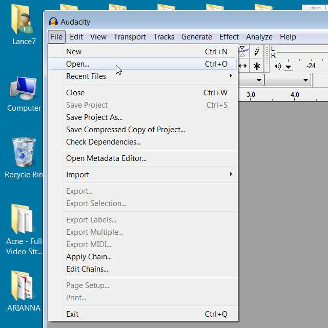Open the Generate menu
The width and height of the screenshot is (328, 328).
click(197, 37)
